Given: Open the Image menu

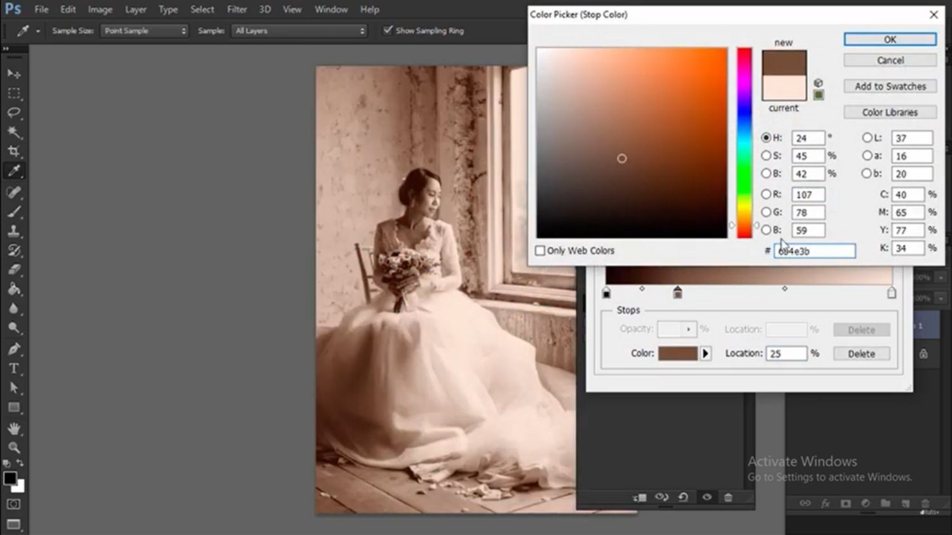Looking at the screenshot, I should pyautogui.click(x=100, y=10).
